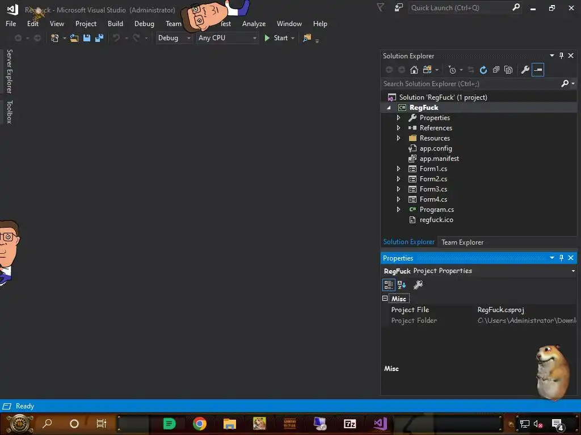Open the Server Explorer side tab
Screen dimensions: 581x435
[10, 71]
